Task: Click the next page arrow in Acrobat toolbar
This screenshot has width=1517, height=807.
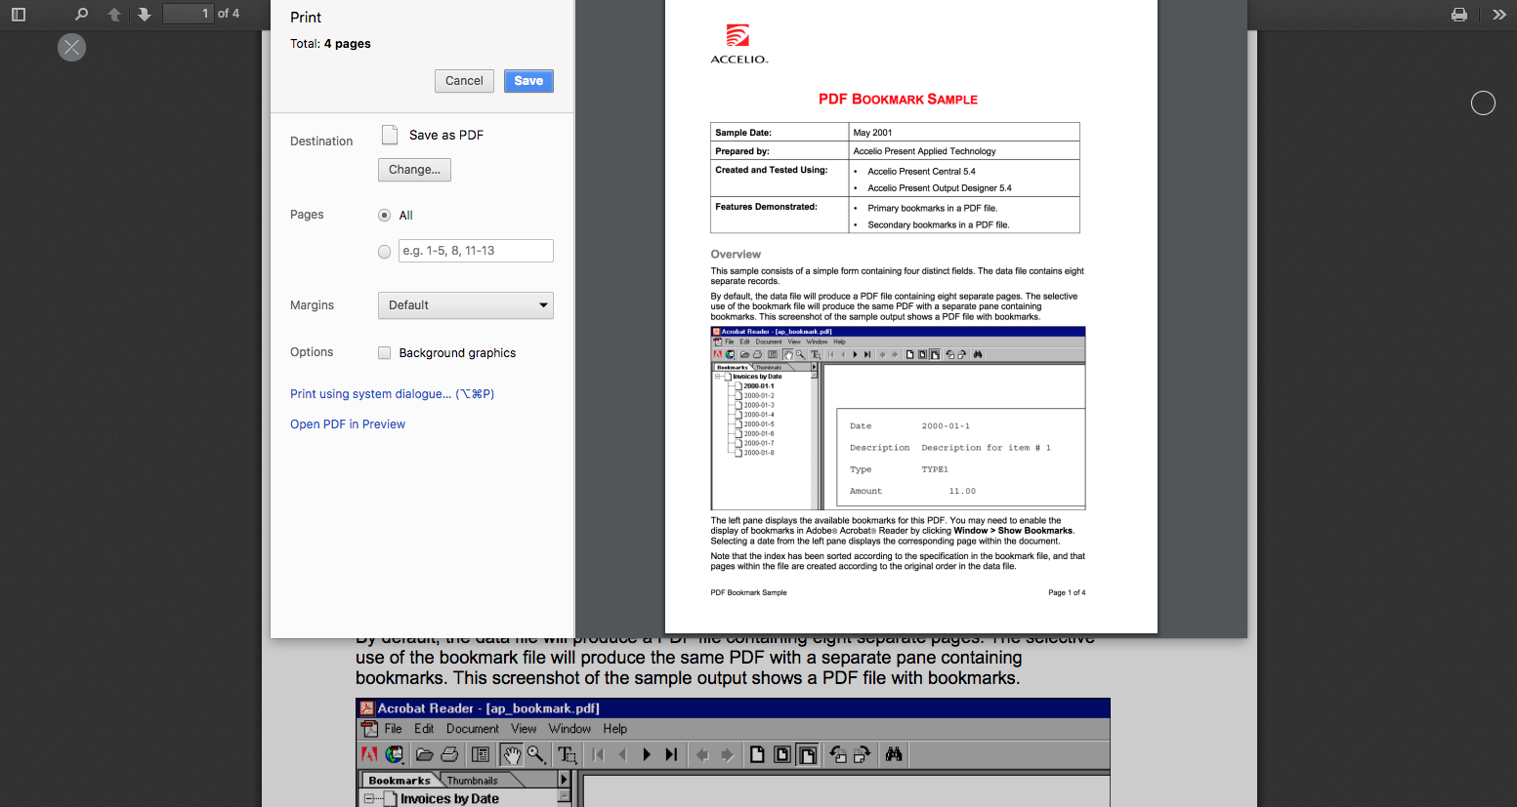Action: [x=647, y=754]
